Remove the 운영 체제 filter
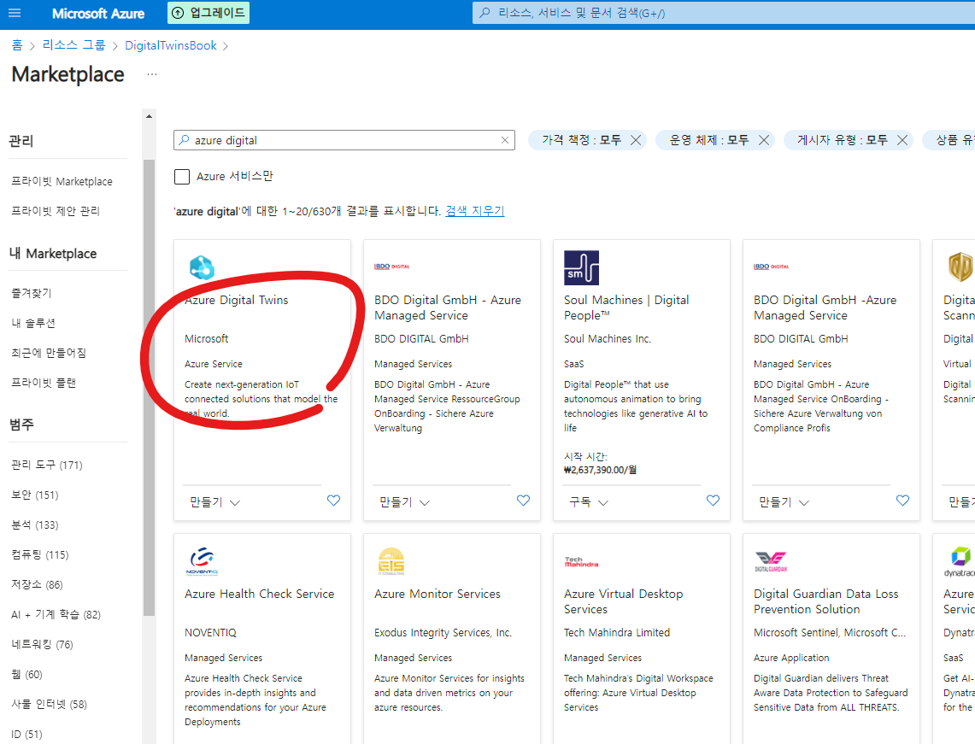The height and width of the screenshot is (744, 975). tap(764, 140)
